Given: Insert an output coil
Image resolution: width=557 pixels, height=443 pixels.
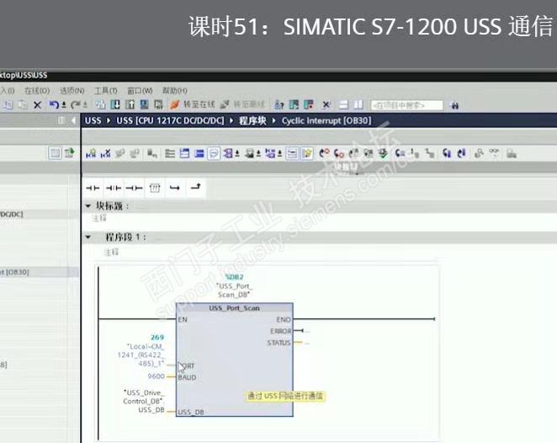Looking at the screenshot, I should coord(135,188).
